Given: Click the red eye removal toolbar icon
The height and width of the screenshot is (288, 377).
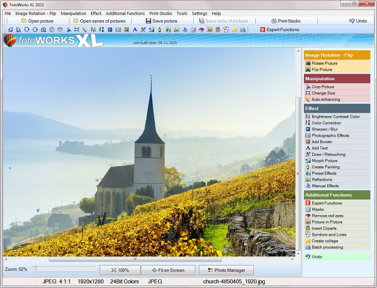Looking at the screenshot, I should coord(201,30).
